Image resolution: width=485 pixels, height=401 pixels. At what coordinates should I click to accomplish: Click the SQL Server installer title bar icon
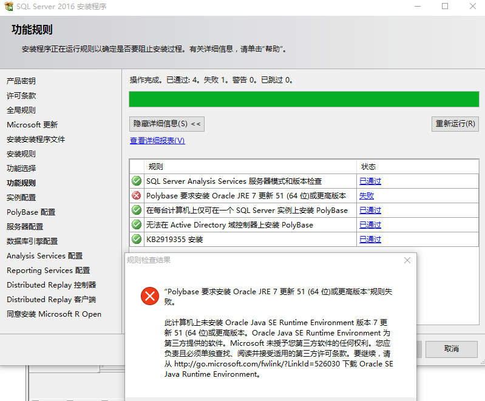(x=8, y=7)
